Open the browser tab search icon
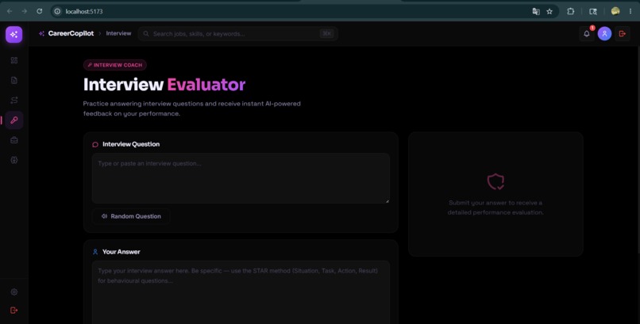Screen dimensions: 640x324 tap(593, 11)
